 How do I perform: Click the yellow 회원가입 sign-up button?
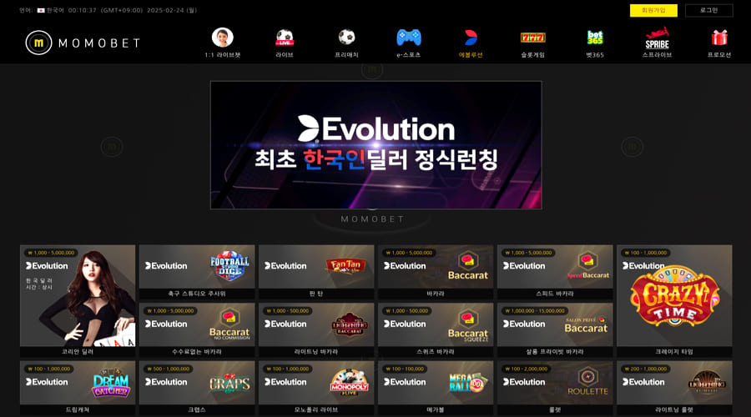pos(653,11)
